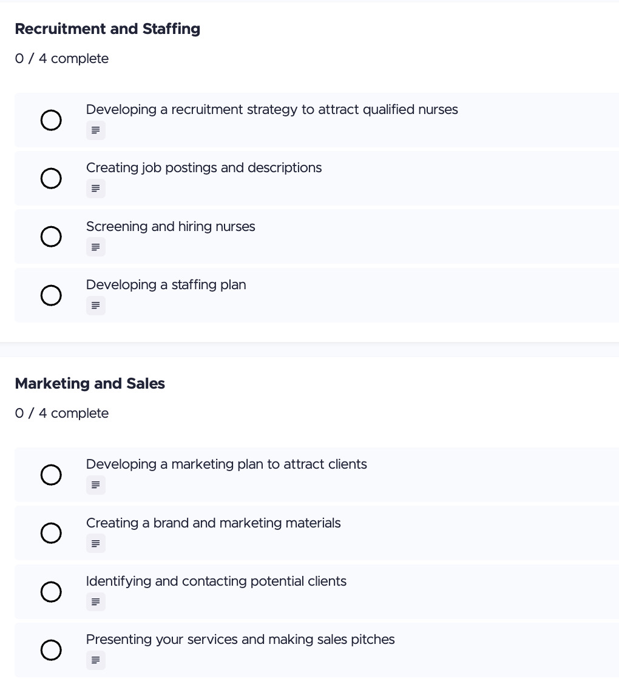Tick the sales pitches task circle

pyautogui.click(x=51, y=650)
